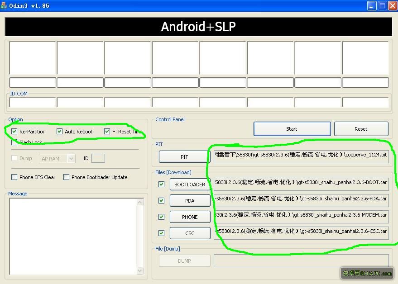The height and width of the screenshot is (284, 398).
Task: Click inside the Message log box
Action: [73, 237]
